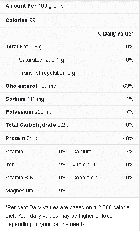Select the Iron 2% entry
140x231 pixels.
click(x=36, y=165)
